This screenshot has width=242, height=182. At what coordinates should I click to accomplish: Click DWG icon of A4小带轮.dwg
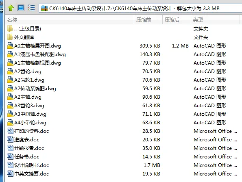click(x=10, y=122)
